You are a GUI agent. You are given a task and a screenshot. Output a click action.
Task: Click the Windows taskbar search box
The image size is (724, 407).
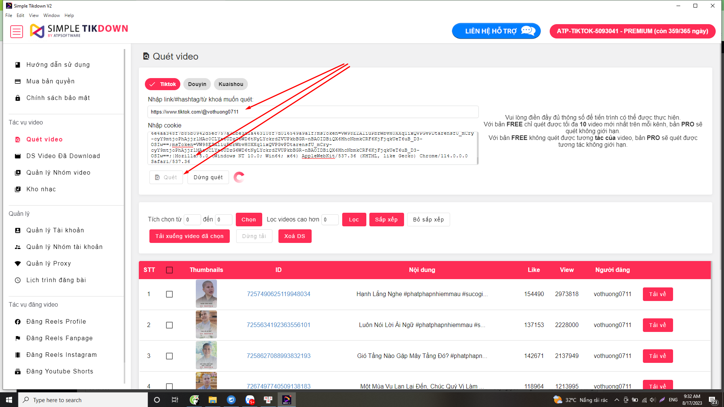coord(83,400)
